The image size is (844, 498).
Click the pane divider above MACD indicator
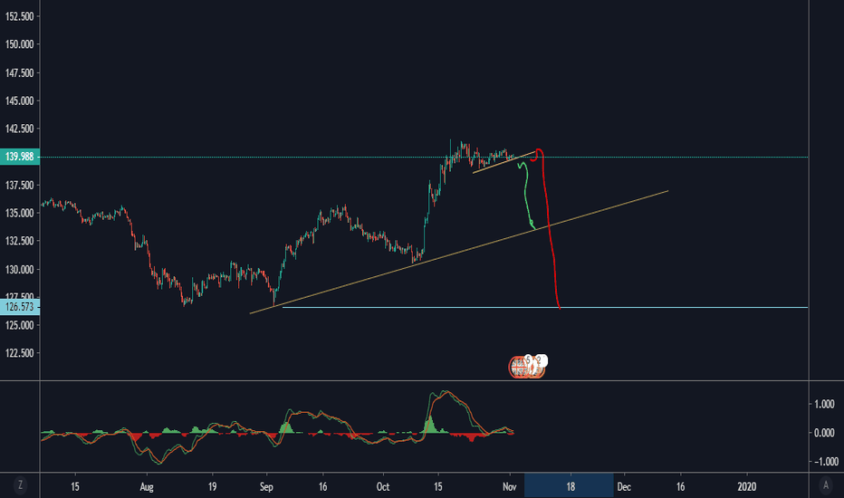coord(422,380)
